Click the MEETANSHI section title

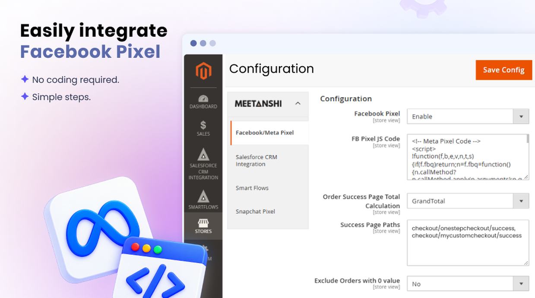tap(258, 104)
